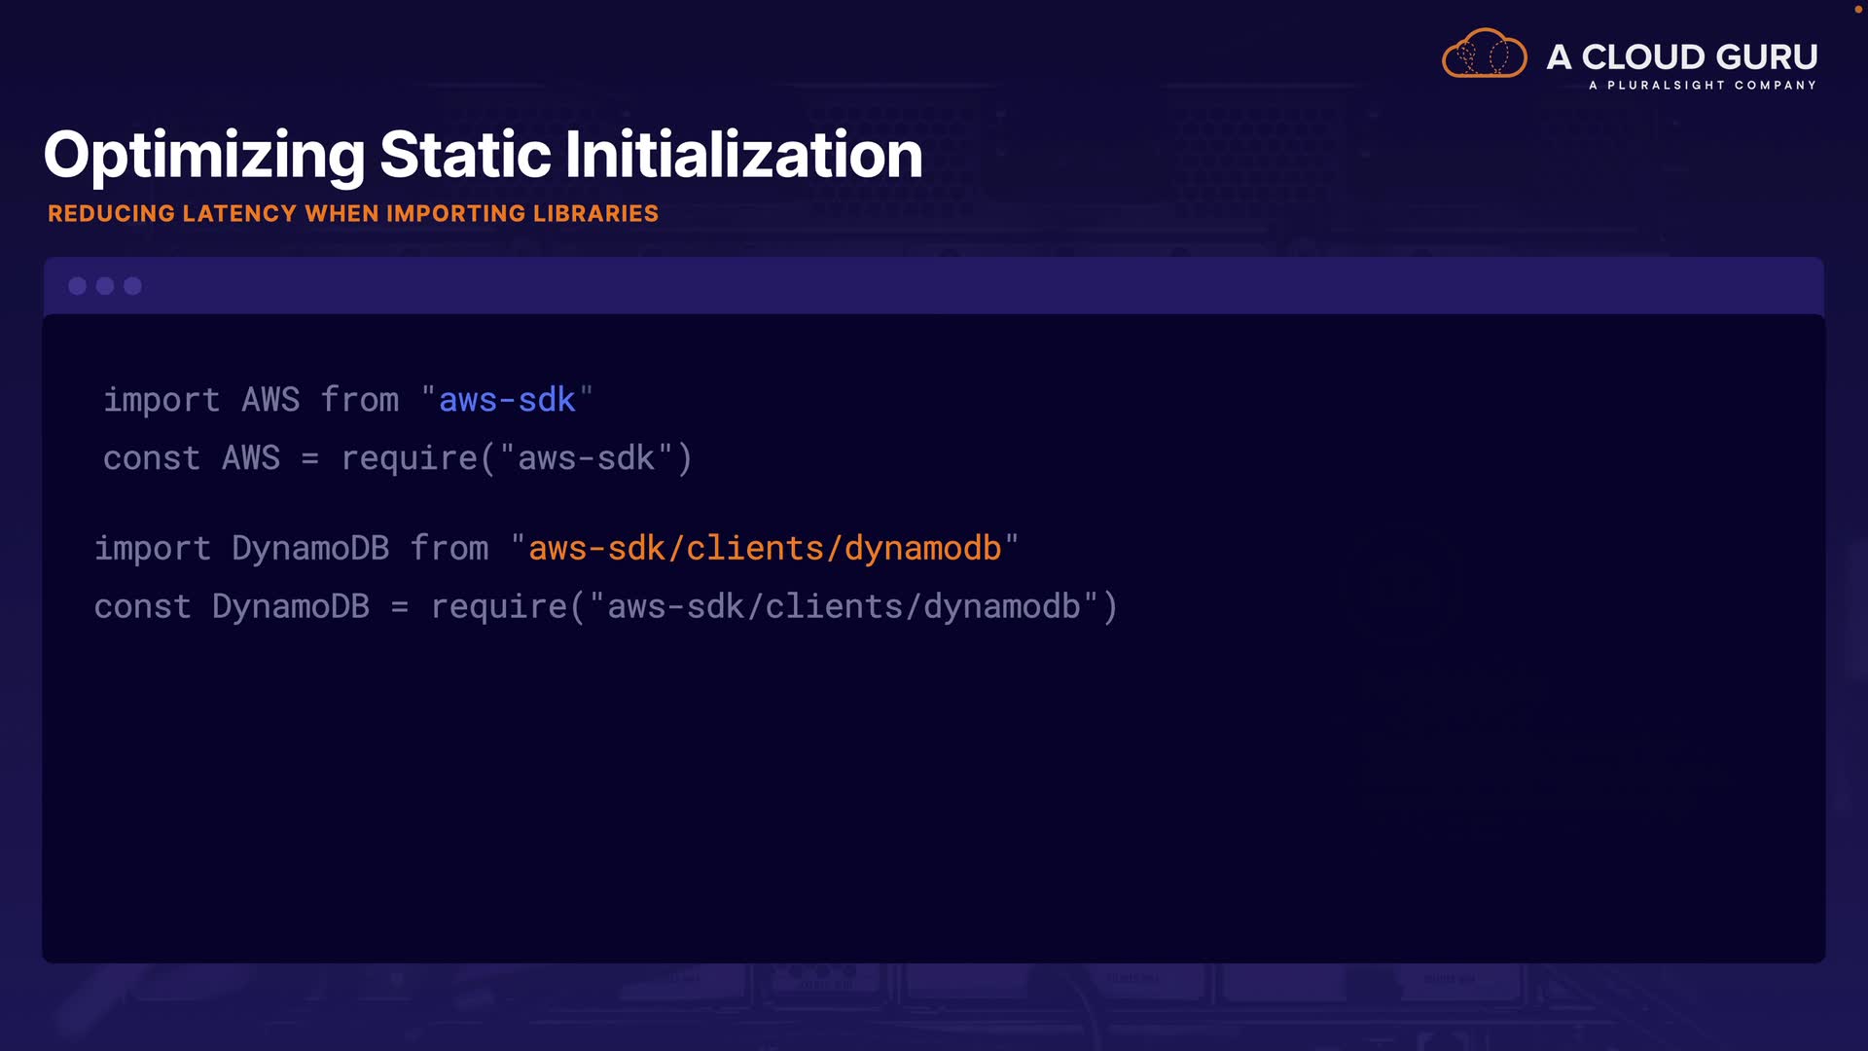The width and height of the screenshot is (1868, 1051).
Task: Click the third dot in code window header
Action: click(x=133, y=286)
